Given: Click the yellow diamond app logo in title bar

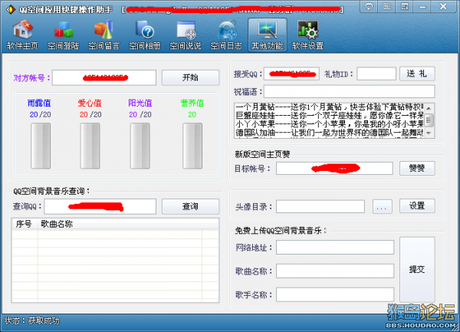Looking at the screenshot, I should [11, 9].
